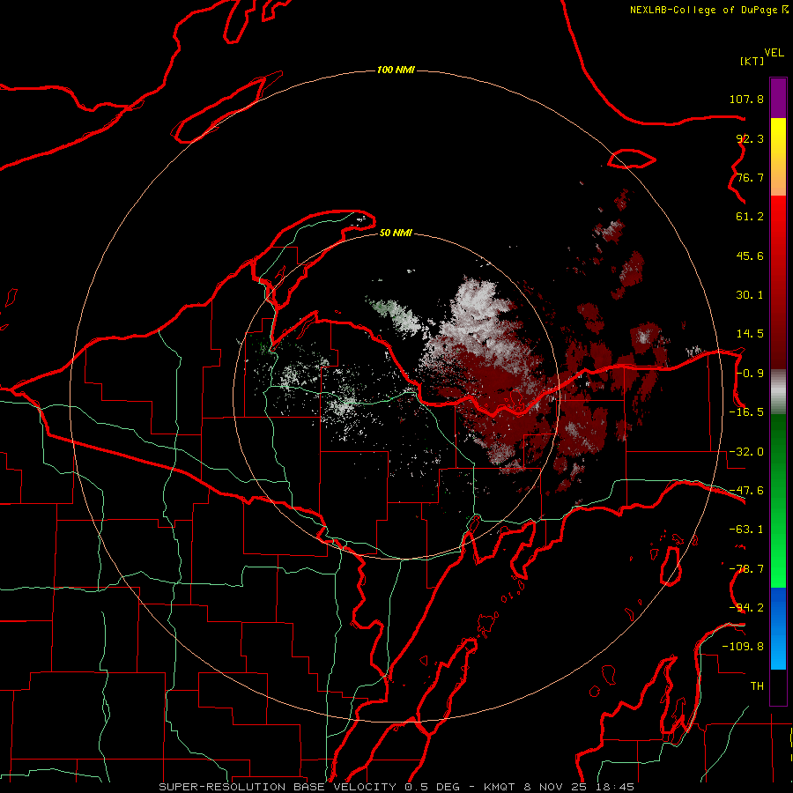Screen dimensions: 793x793
Task: Click the Super-Resolution Base Velocity caption
Action: [396, 787]
